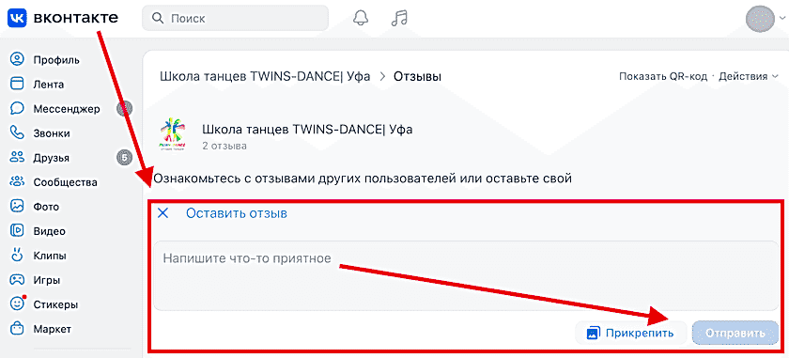Click the TWINS-DANCE group logo thumbnail

(x=172, y=135)
